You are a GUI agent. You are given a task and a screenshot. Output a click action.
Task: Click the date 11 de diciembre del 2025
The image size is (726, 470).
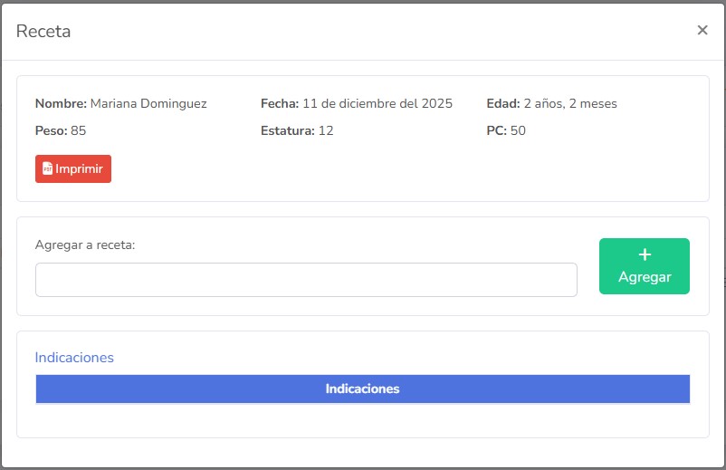tap(377, 104)
